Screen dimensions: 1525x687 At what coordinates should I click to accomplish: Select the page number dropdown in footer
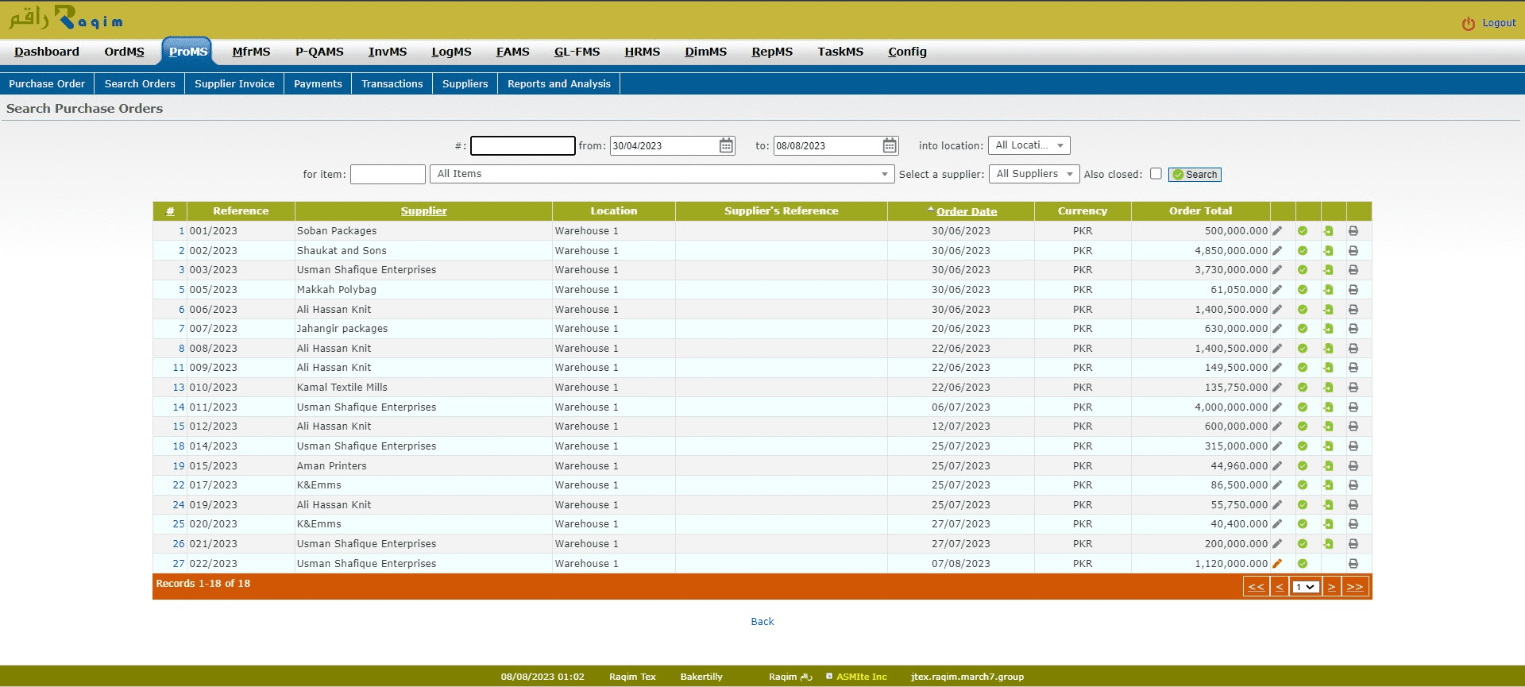pos(1305,587)
